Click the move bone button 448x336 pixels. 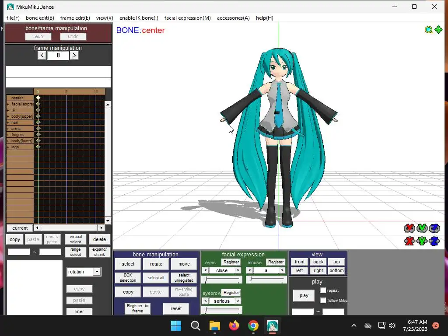tap(184, 264)
